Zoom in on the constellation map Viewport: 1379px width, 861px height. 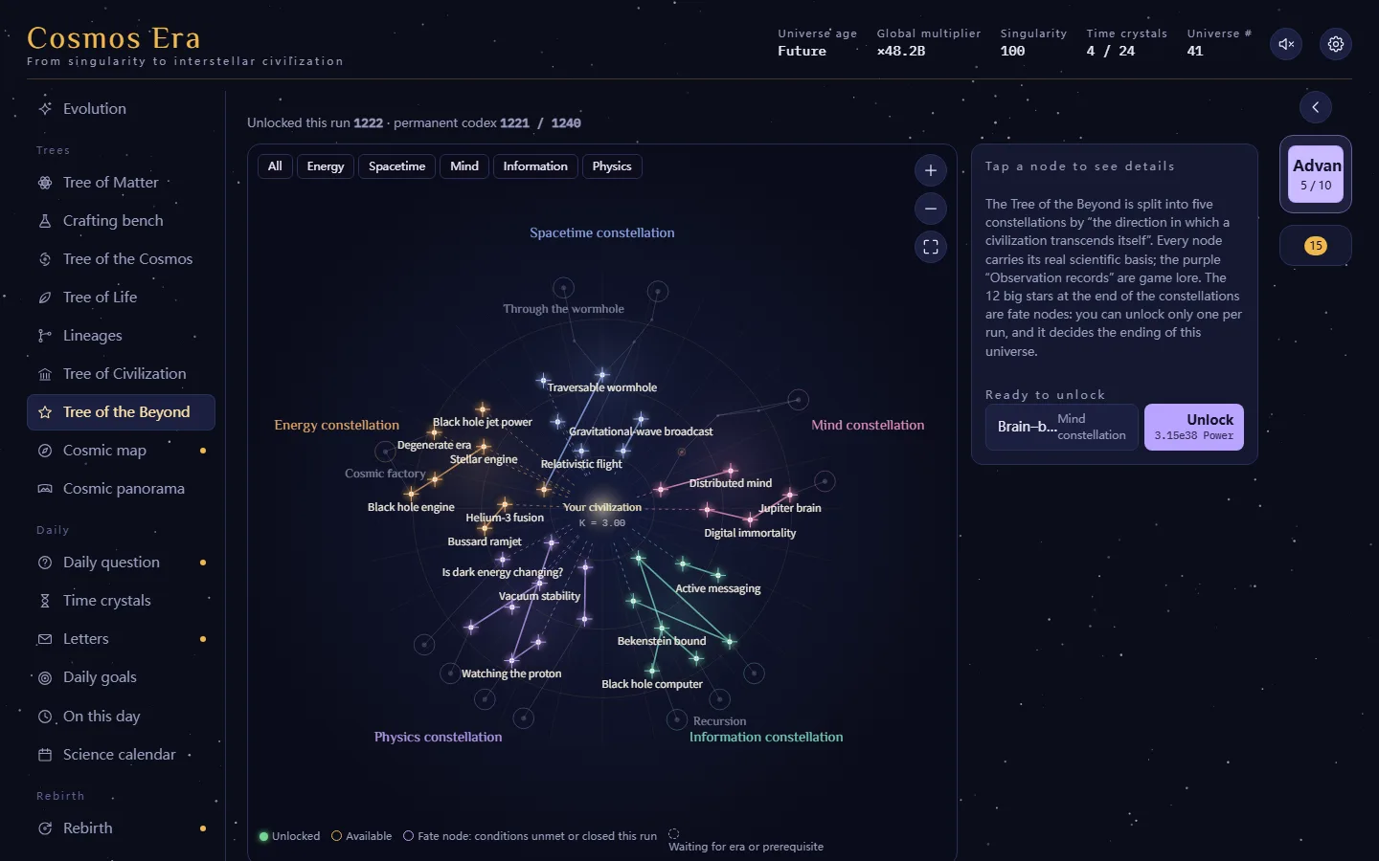[931, 170]
